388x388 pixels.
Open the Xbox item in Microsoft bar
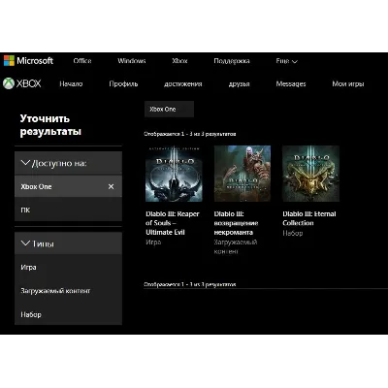pyautogui.click(x=179, y=61)
